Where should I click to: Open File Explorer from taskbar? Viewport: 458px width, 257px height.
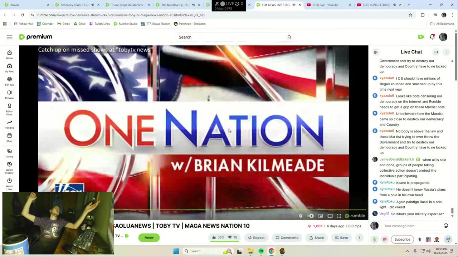pos(250,251)
